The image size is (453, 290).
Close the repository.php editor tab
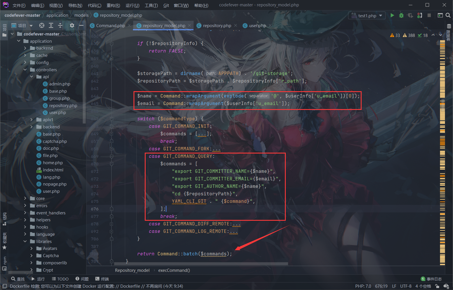(236, 25)
